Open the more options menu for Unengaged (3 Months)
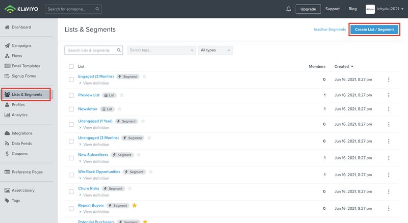 [389, 141]
